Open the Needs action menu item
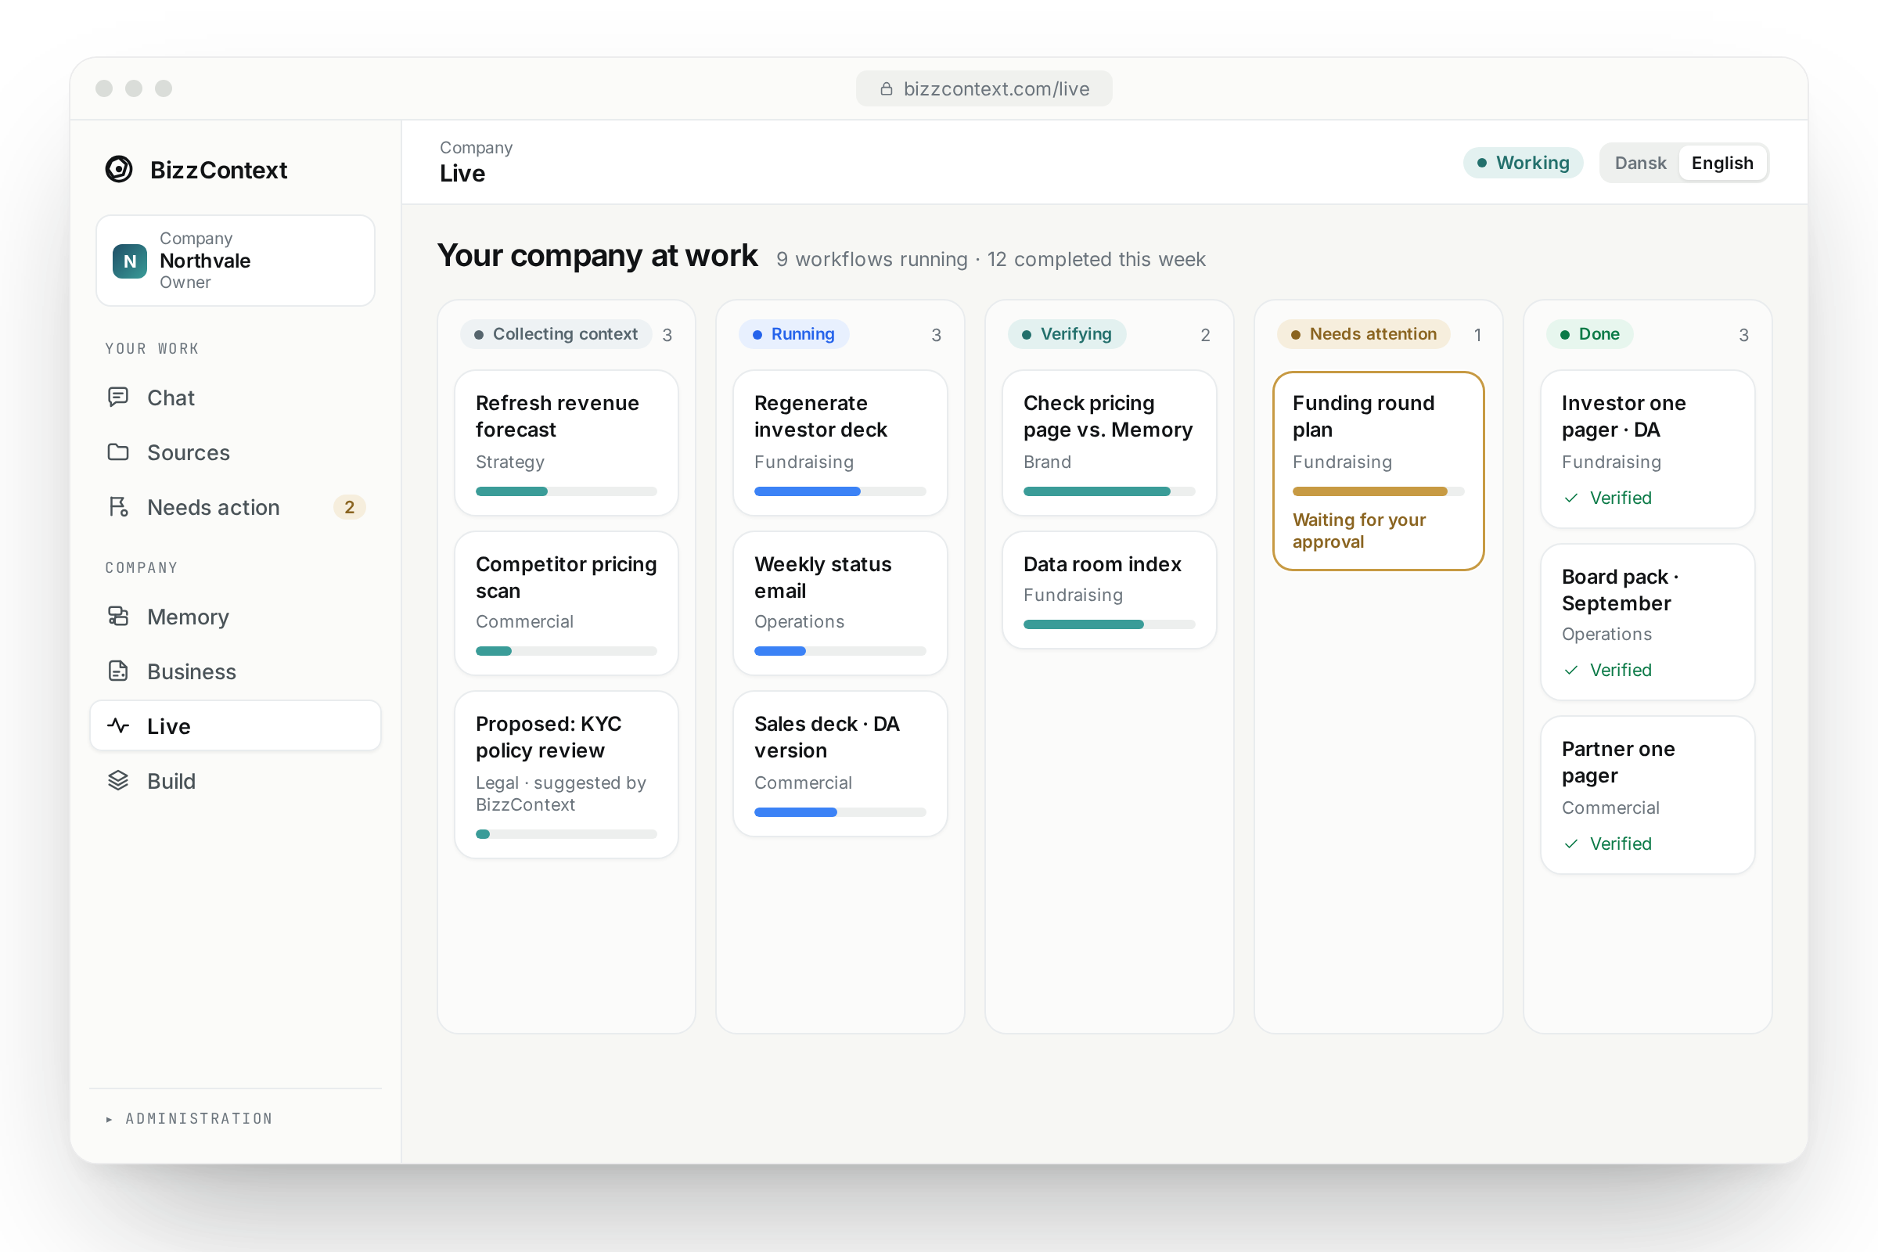The width and height of the screenshot is (1878, 1252). (x=236, y=507)
